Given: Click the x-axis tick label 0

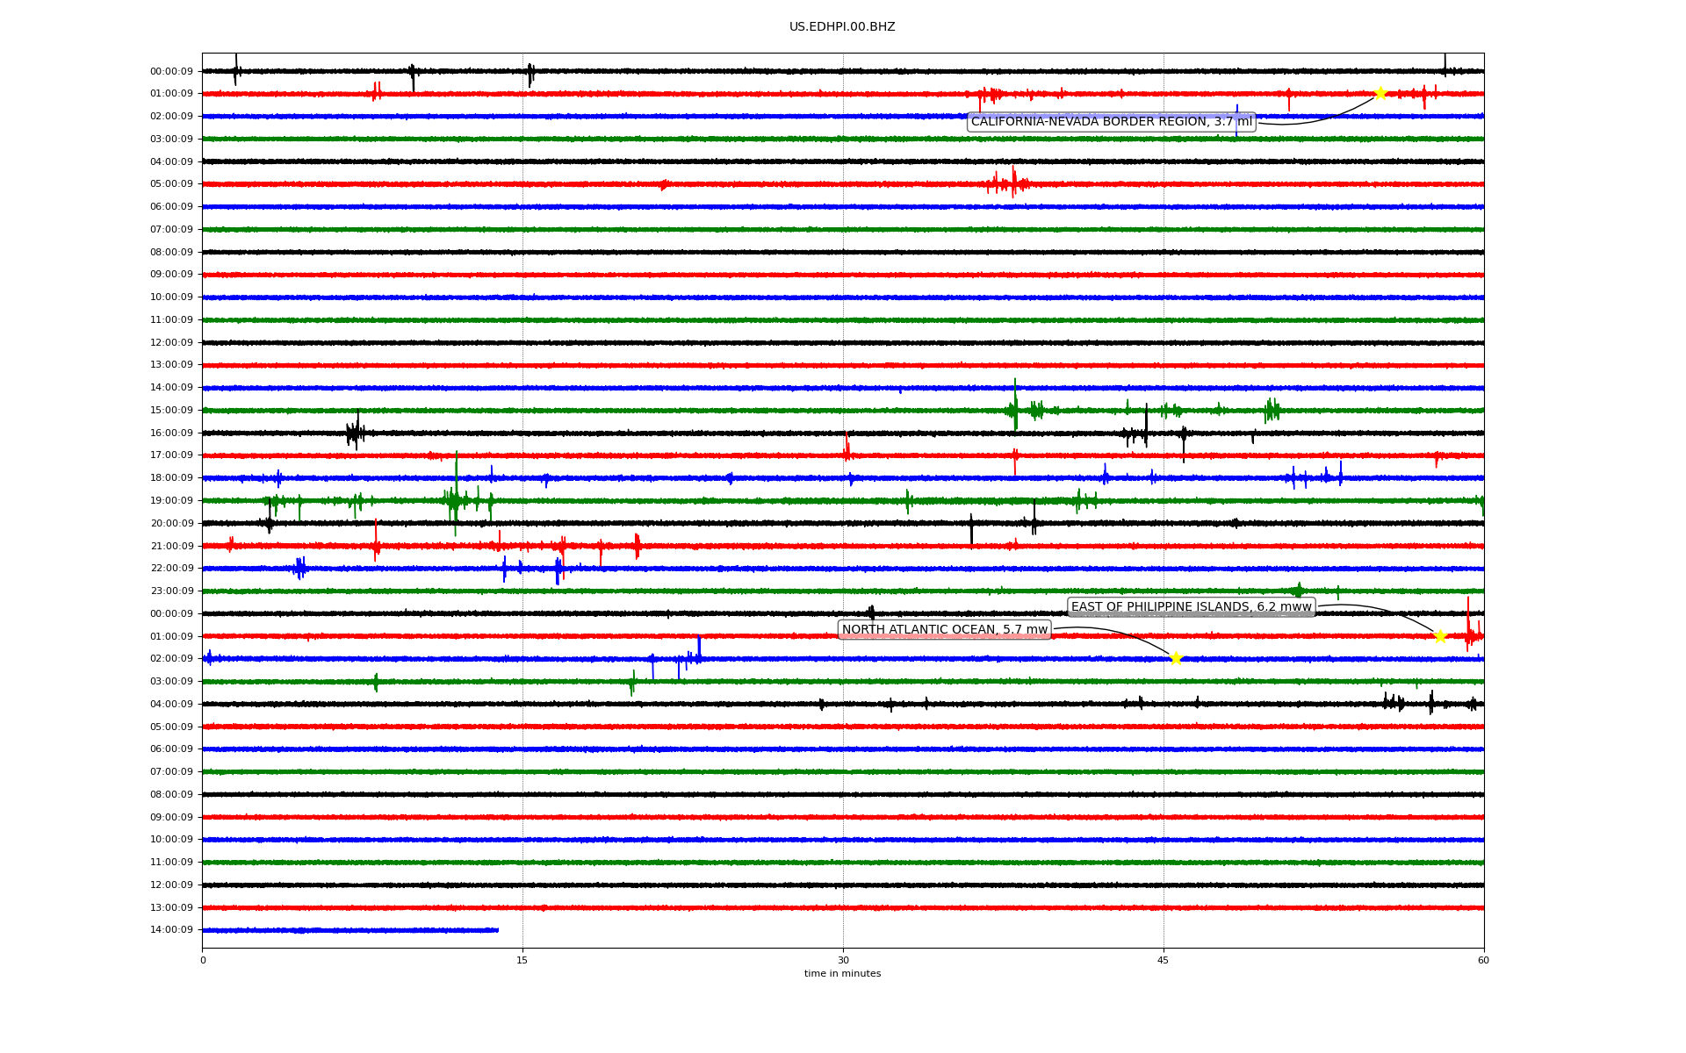Looking at the screenshot, I should (x=203, y=960).
